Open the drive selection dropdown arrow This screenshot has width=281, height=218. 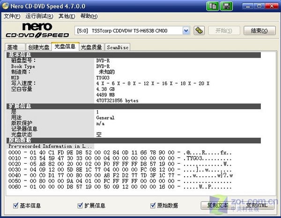186,30
